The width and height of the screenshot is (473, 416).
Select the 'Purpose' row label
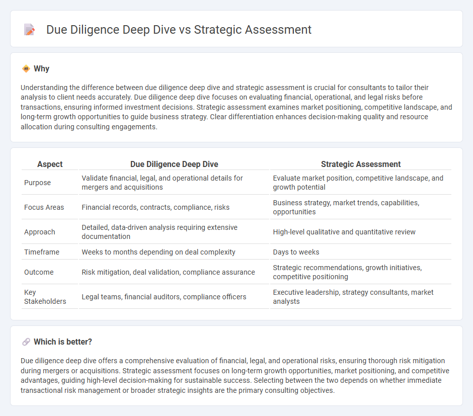[37, 183]
